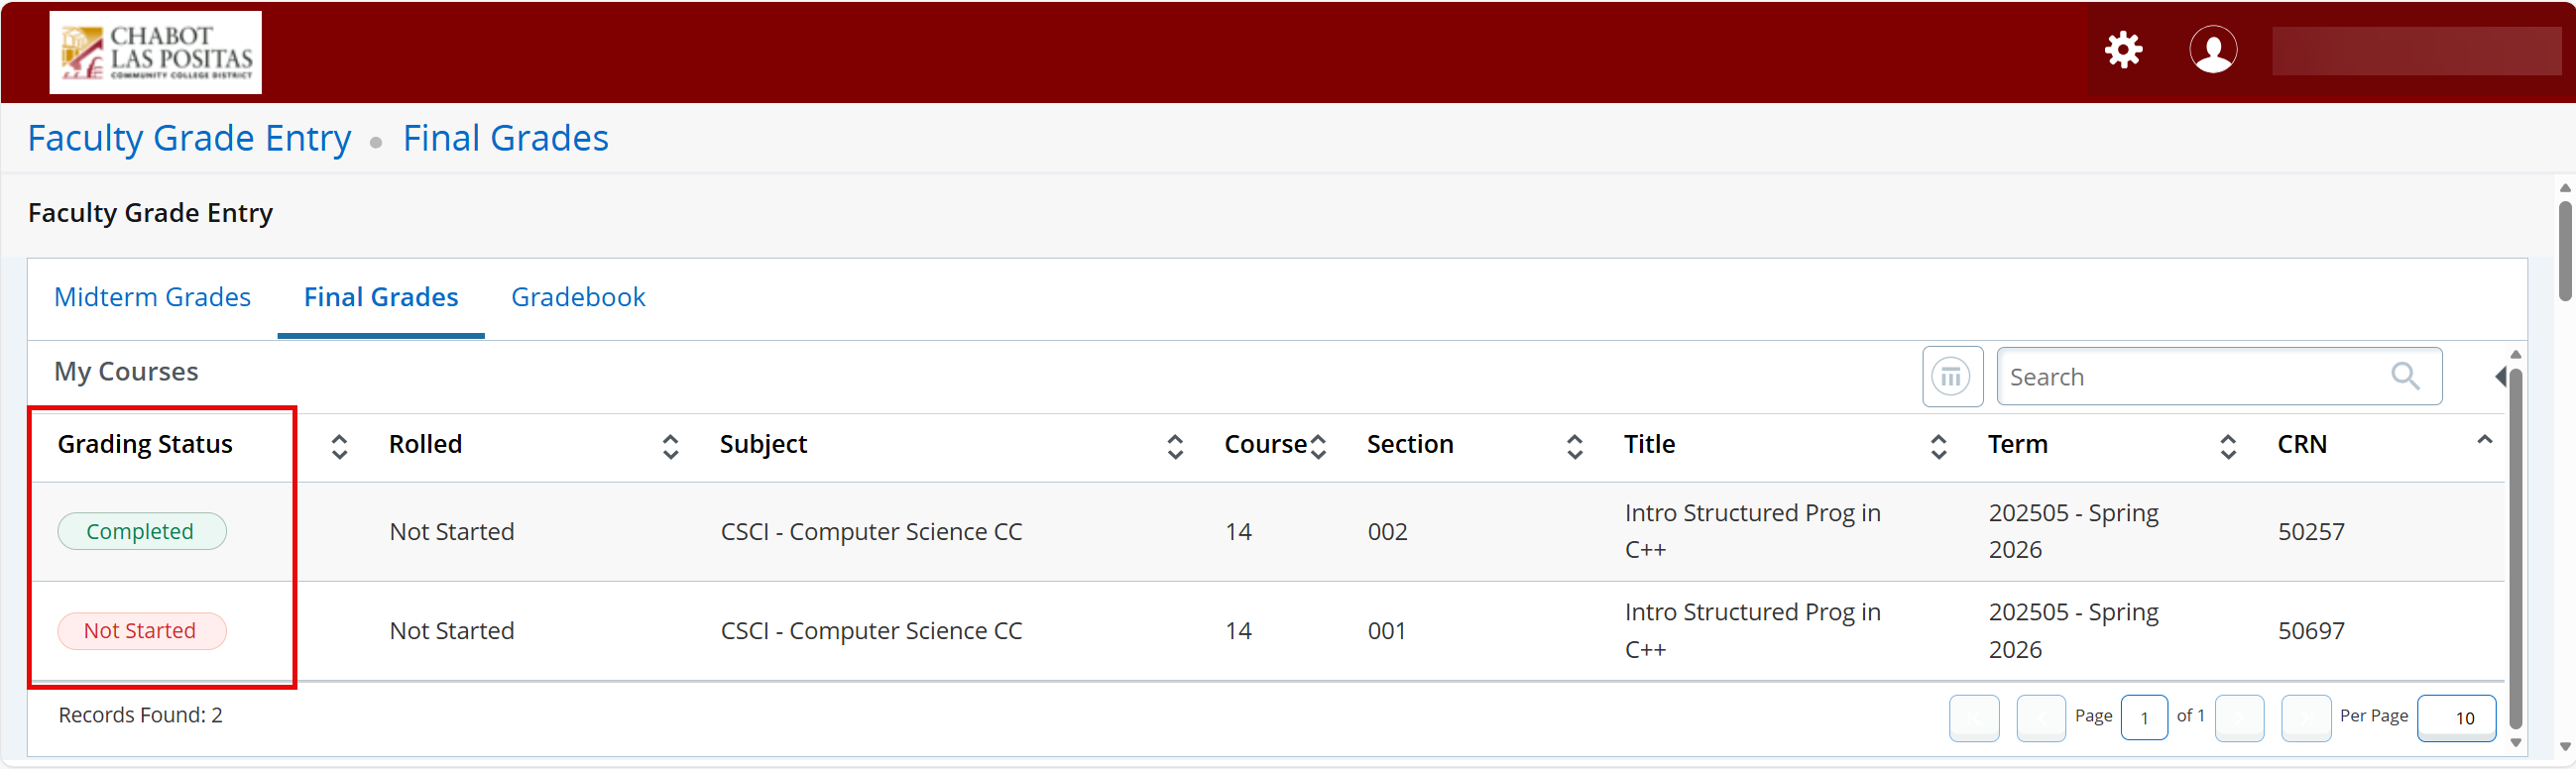This screenshot has height=769, width=2576.
Task: Open the Gradebook tab
Action: point(578,296)
